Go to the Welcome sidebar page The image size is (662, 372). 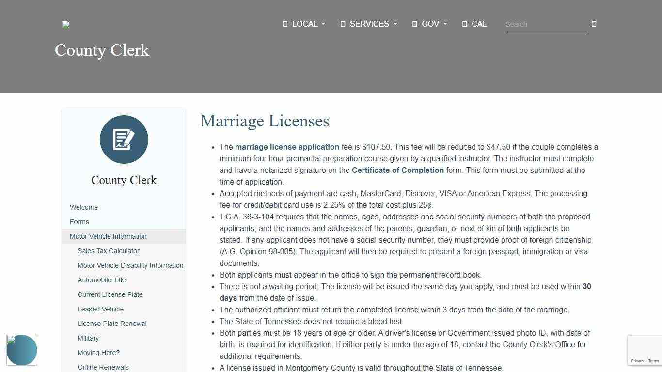point(84,207)
